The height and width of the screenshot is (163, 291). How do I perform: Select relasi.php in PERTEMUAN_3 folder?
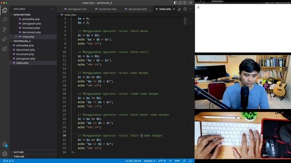[x=22, y=63]
